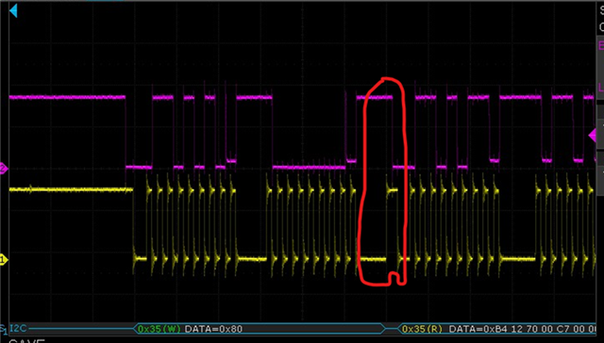This screenshot has height=343, width=604.
Task: Select the S1 serial bus indicator
Action: point(4,330)
